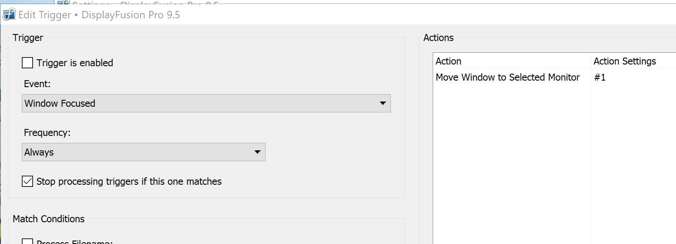676x244 pixels.
Task: Click the Match Conditions group heading
Action: pos(48,219)
